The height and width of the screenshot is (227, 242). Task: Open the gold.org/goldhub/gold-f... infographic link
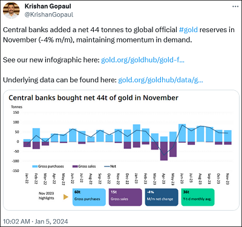click(143, 60)
